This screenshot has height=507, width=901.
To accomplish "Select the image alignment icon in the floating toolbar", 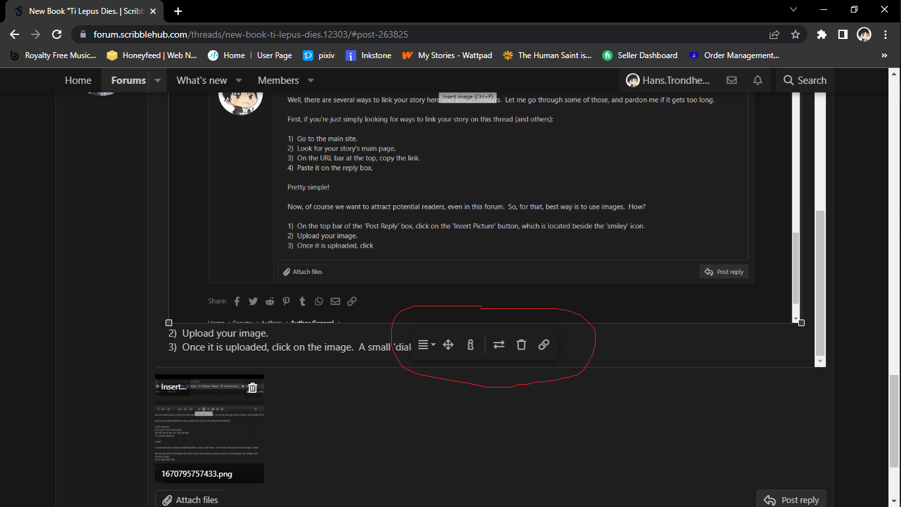I will (425, 344).
